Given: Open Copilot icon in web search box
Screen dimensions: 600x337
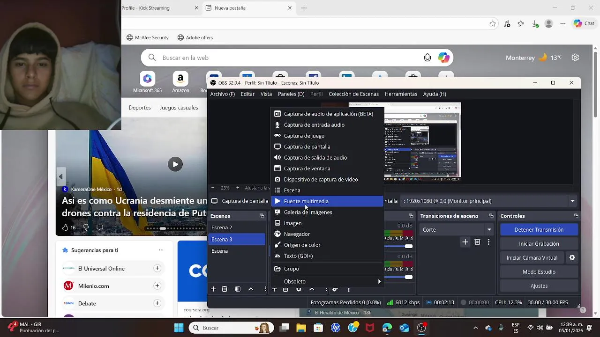Looking at the screenshot, I should [x=444, y=58].
